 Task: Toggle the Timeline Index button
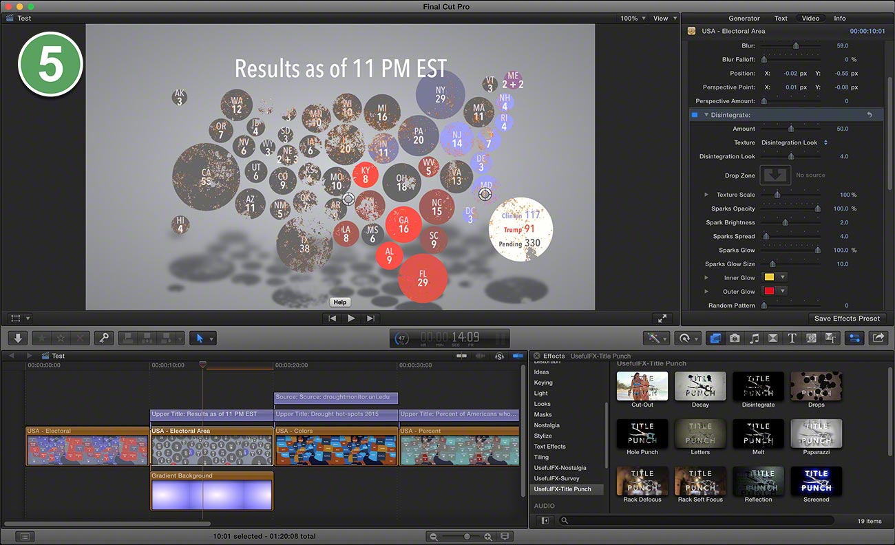(25, 536)
